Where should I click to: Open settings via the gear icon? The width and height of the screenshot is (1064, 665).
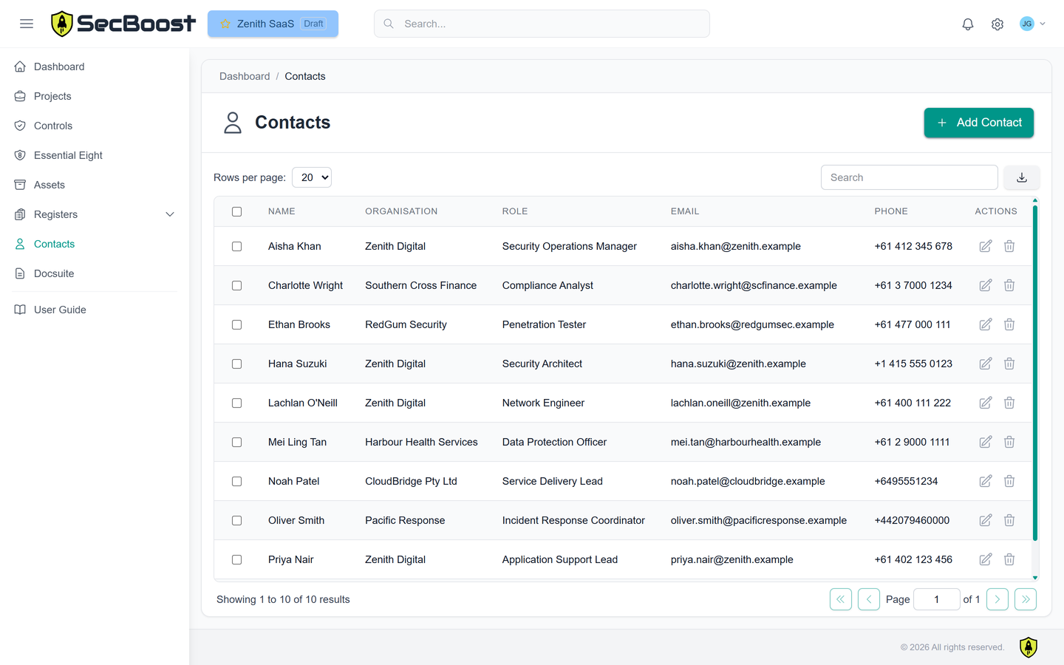997,24
